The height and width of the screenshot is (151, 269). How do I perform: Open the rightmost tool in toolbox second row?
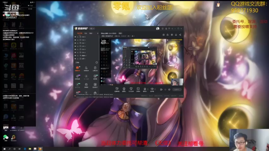(x=95, y=77)
